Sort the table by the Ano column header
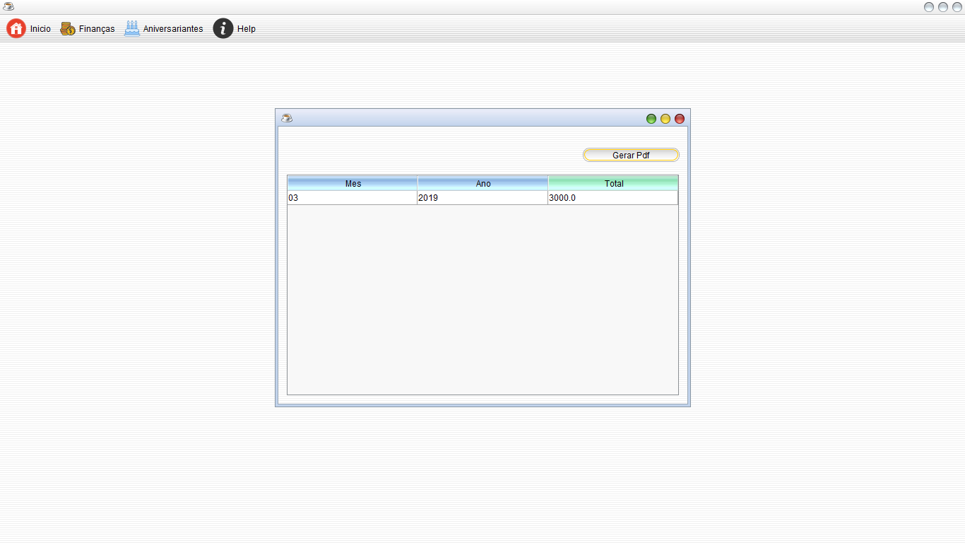Image resolution: width=965 pixels, height=543 pixels. pyautogui.click(x=483, y=183)
